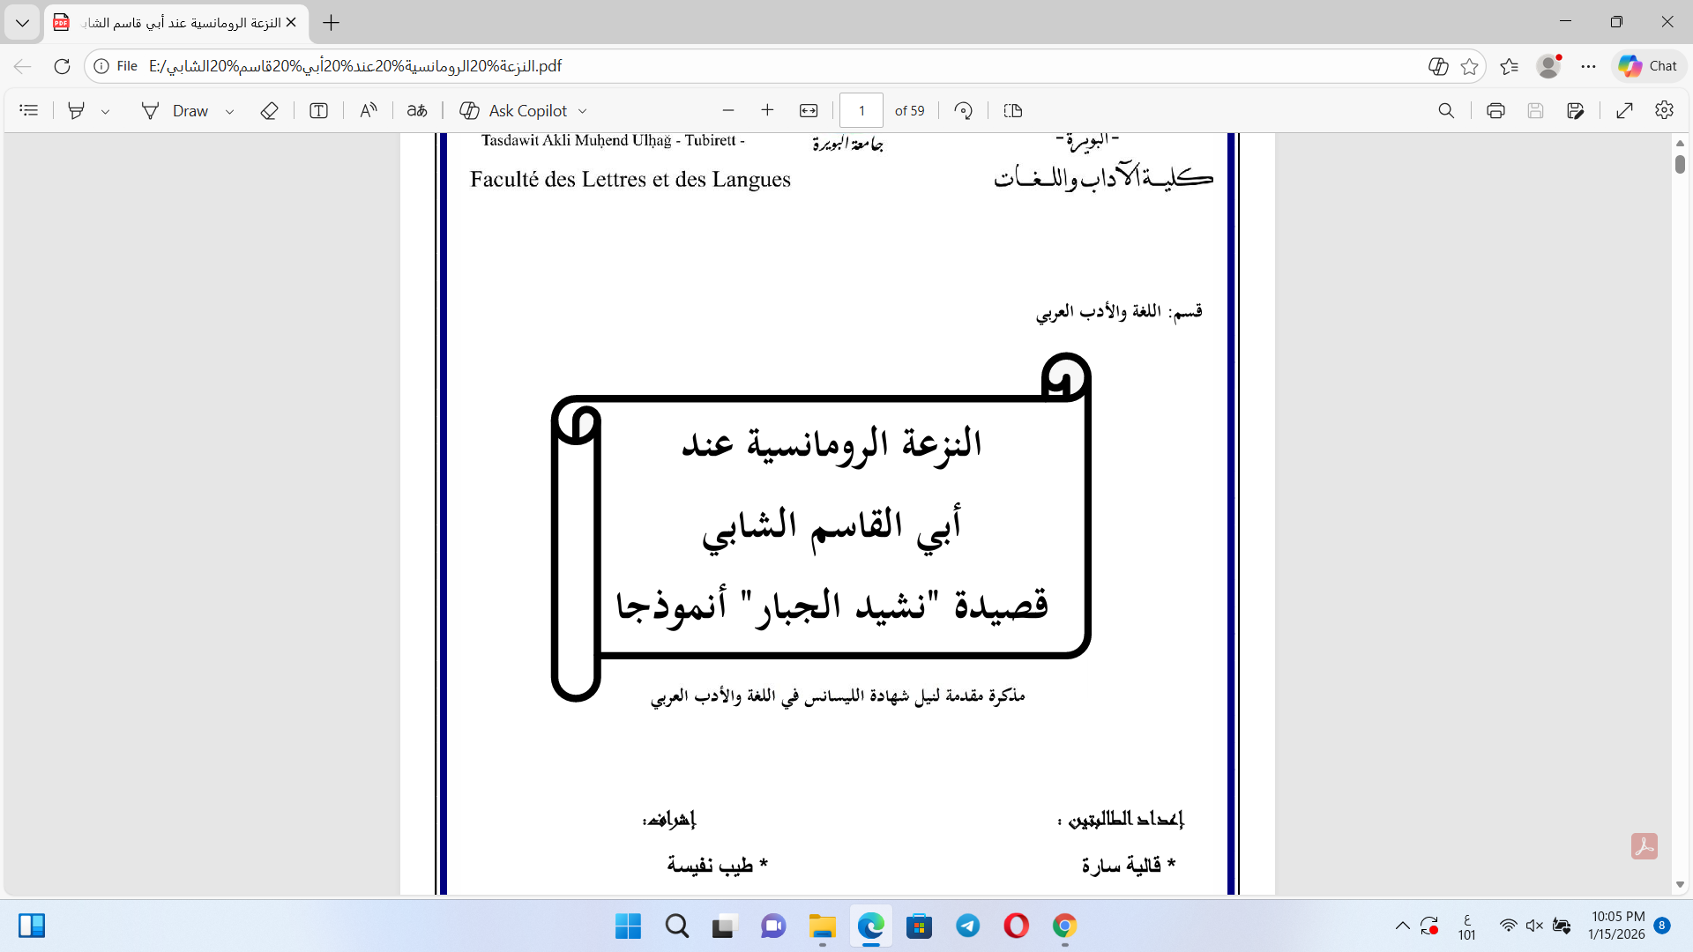The image size is (1693, 952).
Task: Save the PDF file
Action: 1535,110
